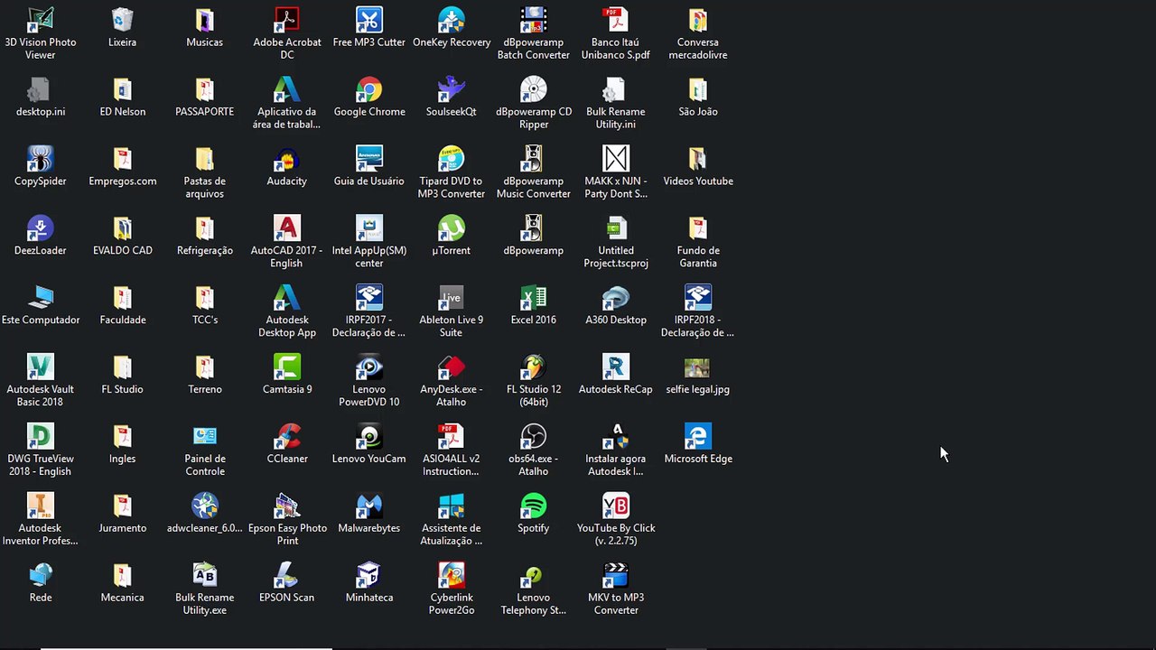Open Free MP3 Cutter shortcut
Viewport: 1156px width, 650px height.
[369, 21]
